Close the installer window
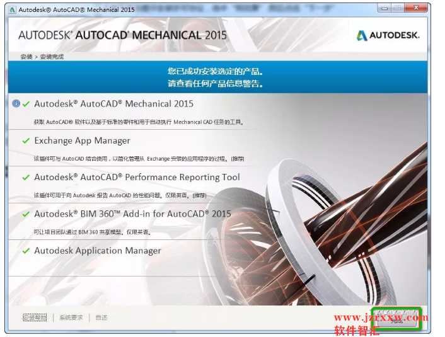This screenshot has height=337, width=445. coord(416,8)
